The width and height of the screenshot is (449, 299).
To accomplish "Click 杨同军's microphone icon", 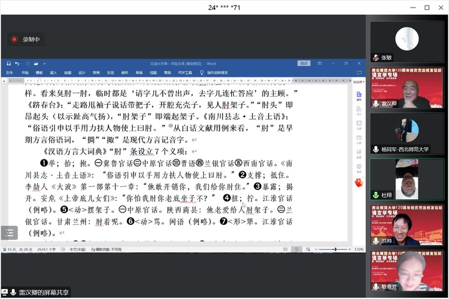I will click(x=376, y=149).
